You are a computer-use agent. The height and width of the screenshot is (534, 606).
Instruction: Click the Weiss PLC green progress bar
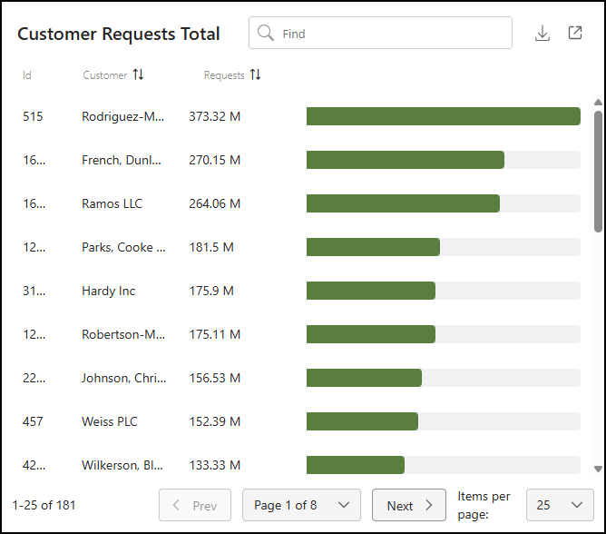[x=362, y=421]
